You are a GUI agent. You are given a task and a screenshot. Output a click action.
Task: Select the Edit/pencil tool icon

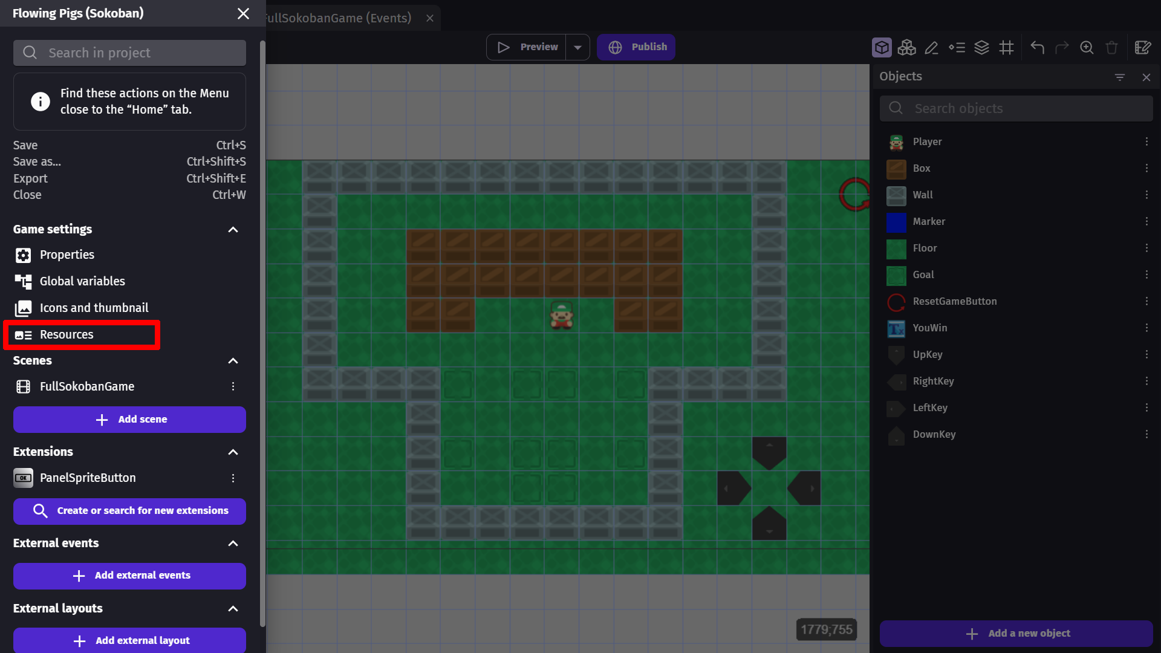[x=931, y=46]
